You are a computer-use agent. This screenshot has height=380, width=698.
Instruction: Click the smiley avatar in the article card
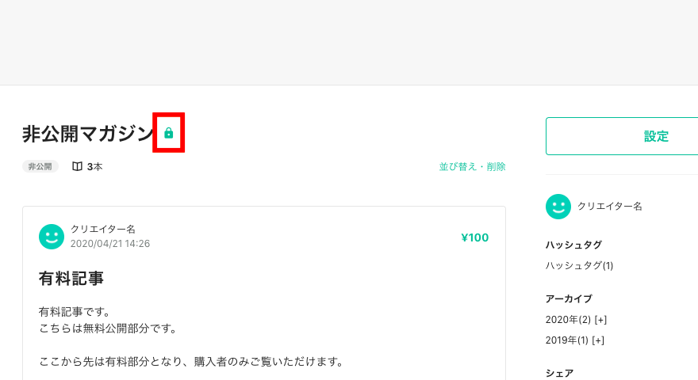pos(52,237)
